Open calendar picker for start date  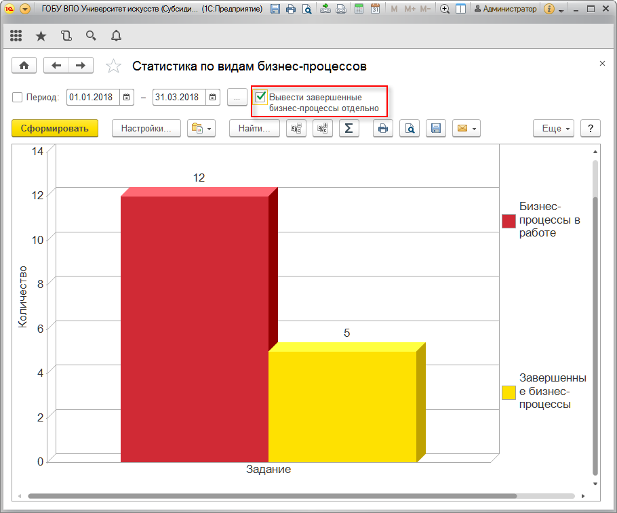click(126, 97)
